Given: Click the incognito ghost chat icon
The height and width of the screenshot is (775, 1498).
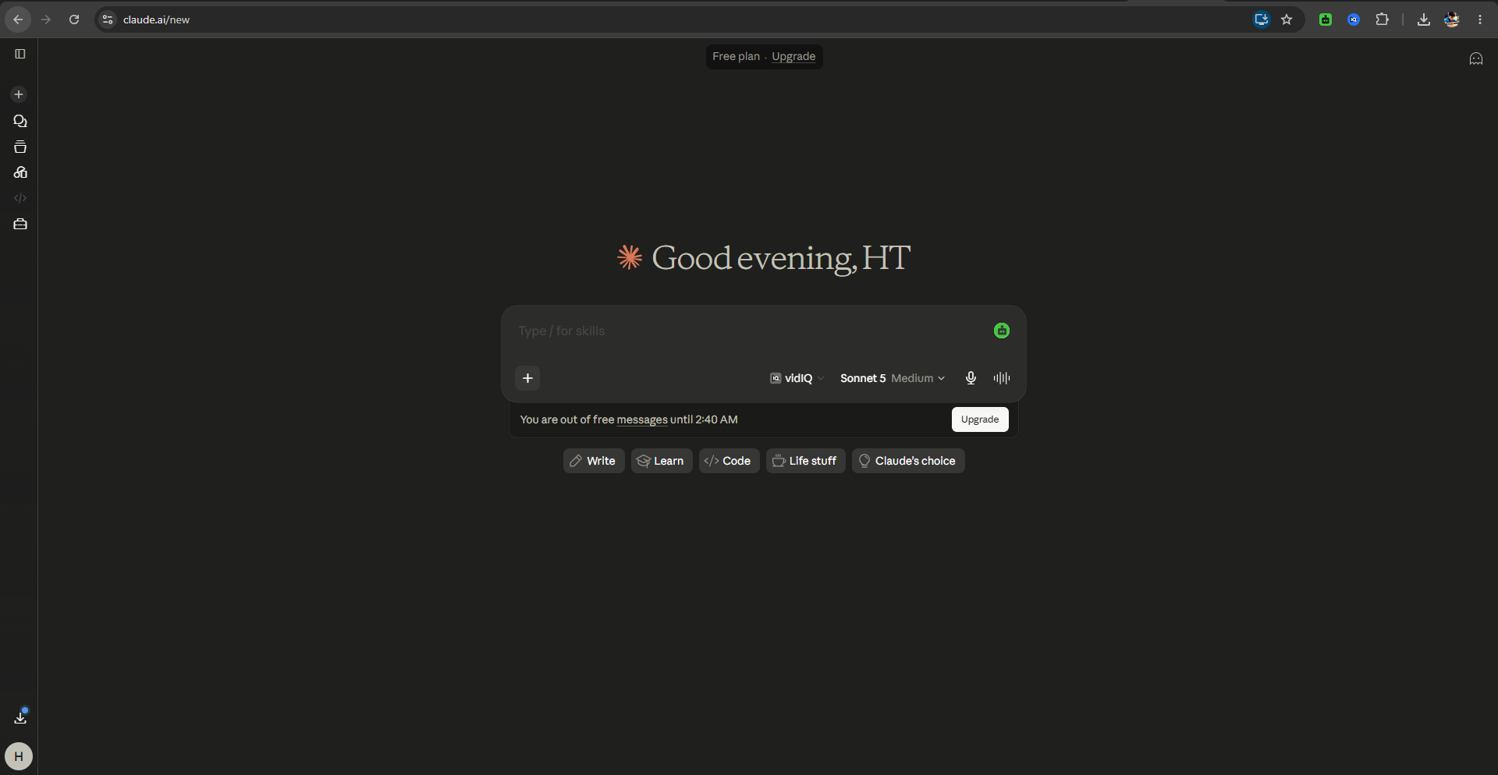Looking at the screenshot, I should point(1476,58).
